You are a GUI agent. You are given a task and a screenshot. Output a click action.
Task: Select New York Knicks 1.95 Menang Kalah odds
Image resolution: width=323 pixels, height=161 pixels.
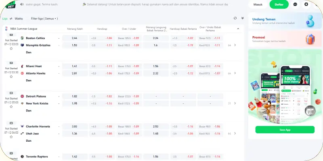75,103
